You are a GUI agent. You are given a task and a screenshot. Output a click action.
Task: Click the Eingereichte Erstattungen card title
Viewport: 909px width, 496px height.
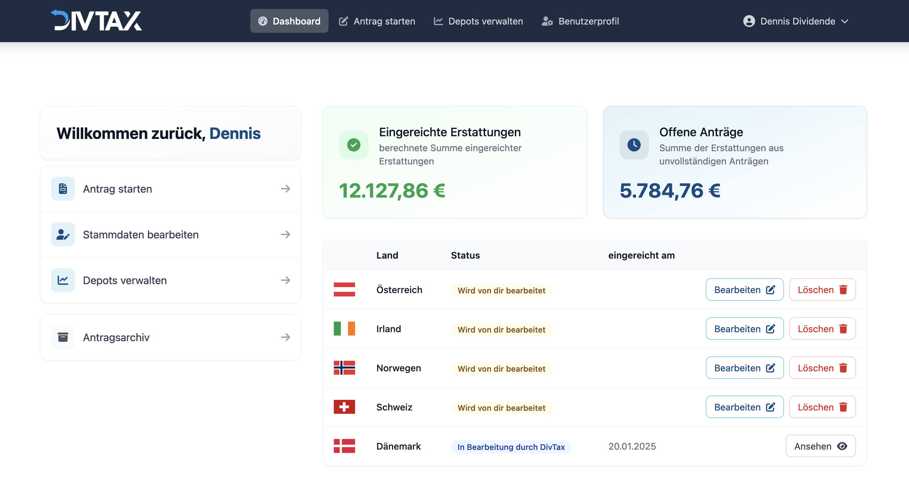(450, 132)
